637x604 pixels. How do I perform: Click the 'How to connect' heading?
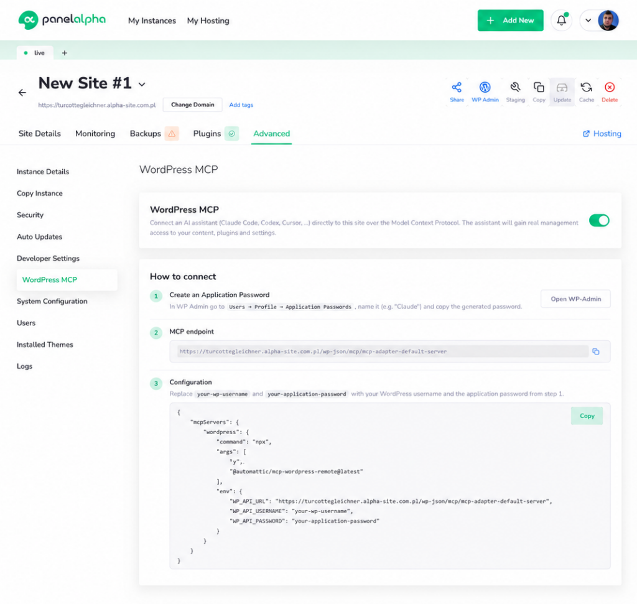point(183,277)
